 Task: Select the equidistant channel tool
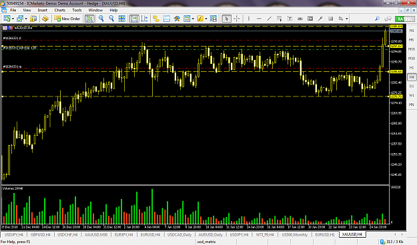(x=280, y=19)
